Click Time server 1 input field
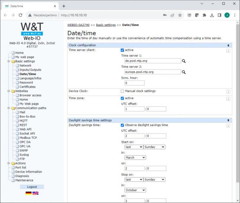The height and width of the screenshot is (203, 240). pyautogui.click(x=153, y=61)
